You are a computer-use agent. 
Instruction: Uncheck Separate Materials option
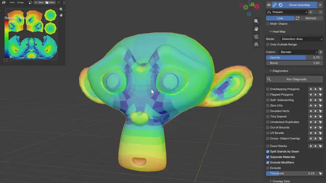[268, 157]
